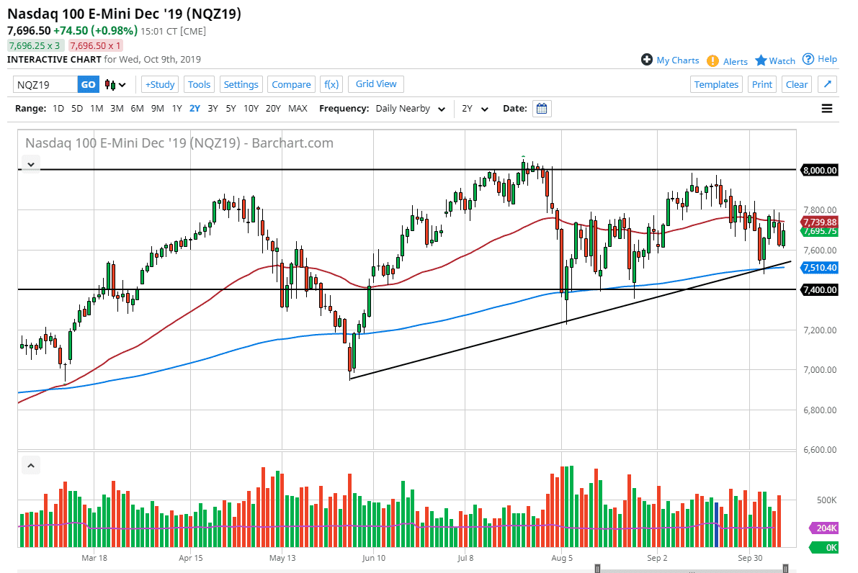Collapse the volume pane chevron

(31, 466)
